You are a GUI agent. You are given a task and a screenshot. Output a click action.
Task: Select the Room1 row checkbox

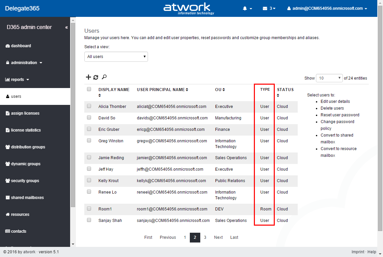pyautogui.click(x=89, y=208)
